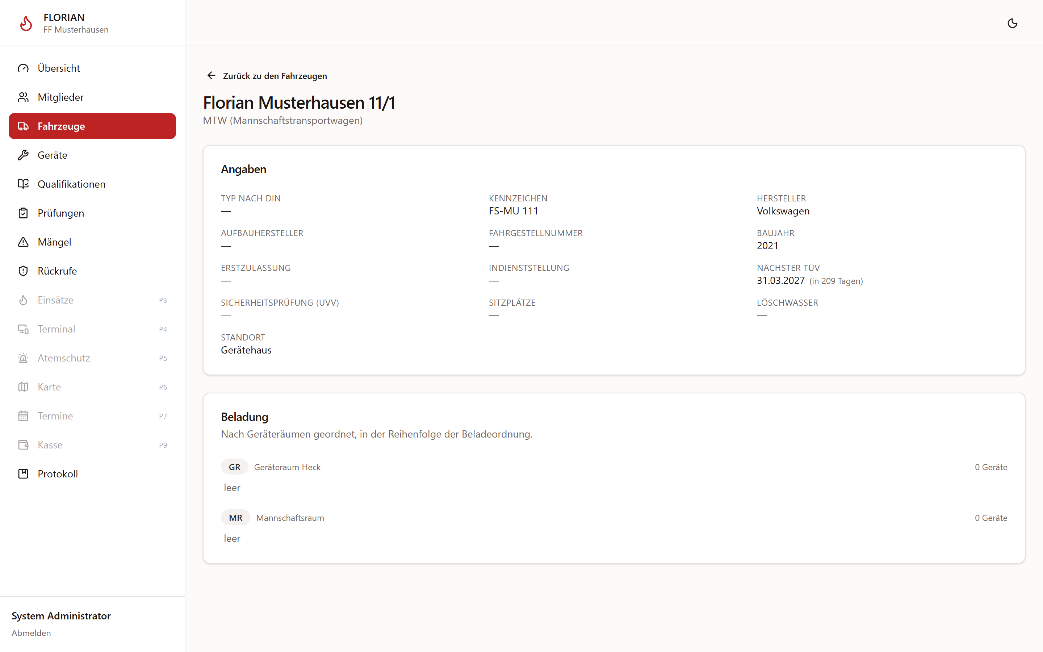Go to Geräte in navigation
The height and width of the screenshot is (652, 1043).
(92, 155)
